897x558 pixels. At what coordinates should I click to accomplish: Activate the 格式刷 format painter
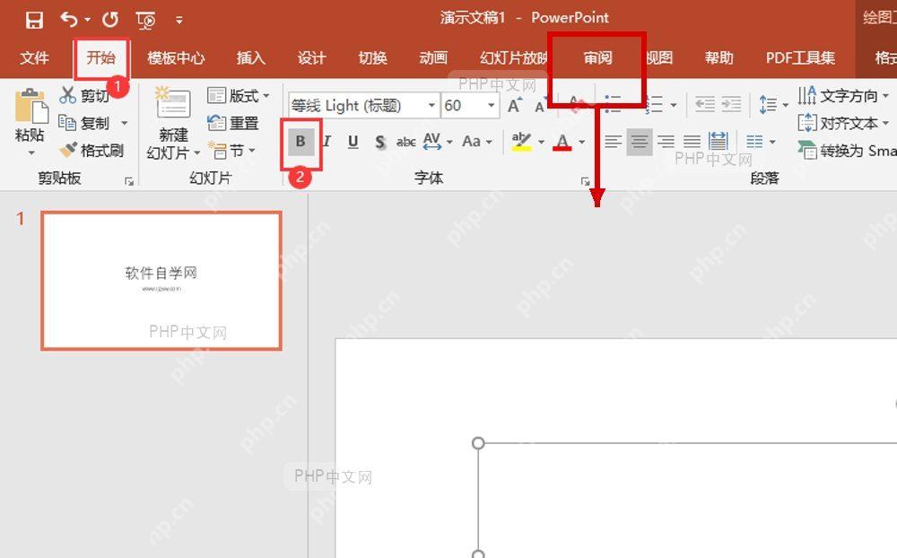[x=91, y=151]
